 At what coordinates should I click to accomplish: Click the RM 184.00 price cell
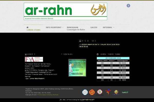(122, 63)
